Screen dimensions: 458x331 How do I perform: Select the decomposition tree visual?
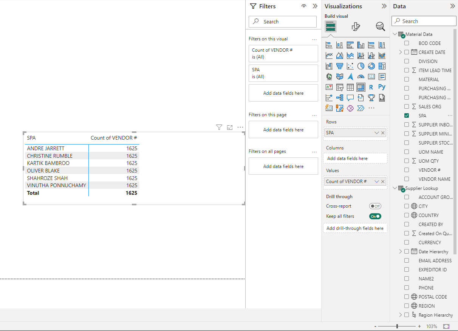coord(340,98)
